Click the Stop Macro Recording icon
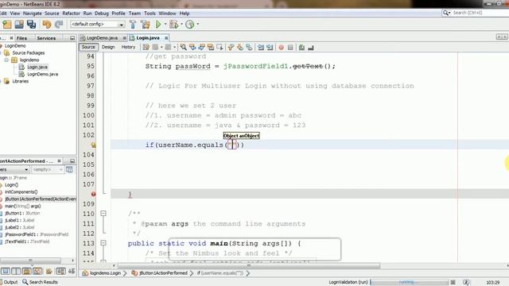The height and width of the screenshot is (286, 509). click(x=290, y=48)
